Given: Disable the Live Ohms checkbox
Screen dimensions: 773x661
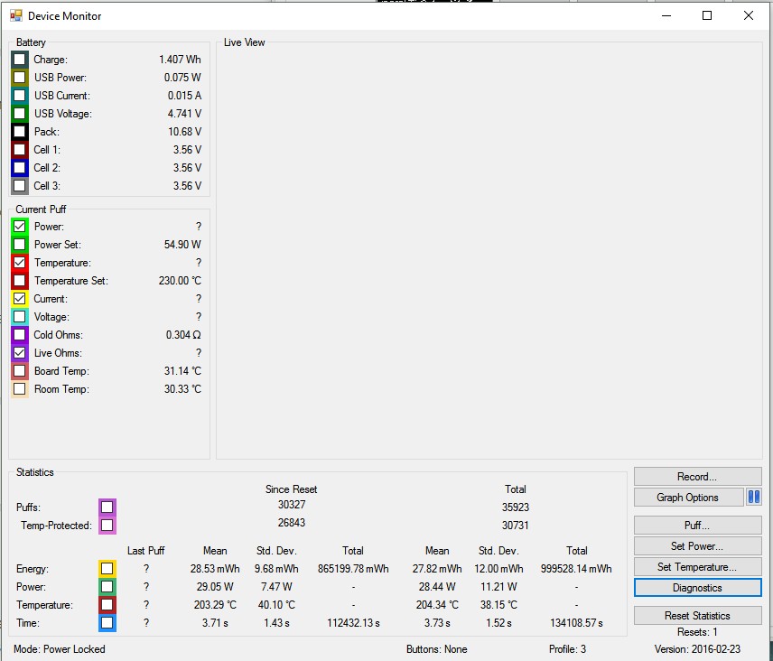Looking at the screenshot, I should (20, 353).
